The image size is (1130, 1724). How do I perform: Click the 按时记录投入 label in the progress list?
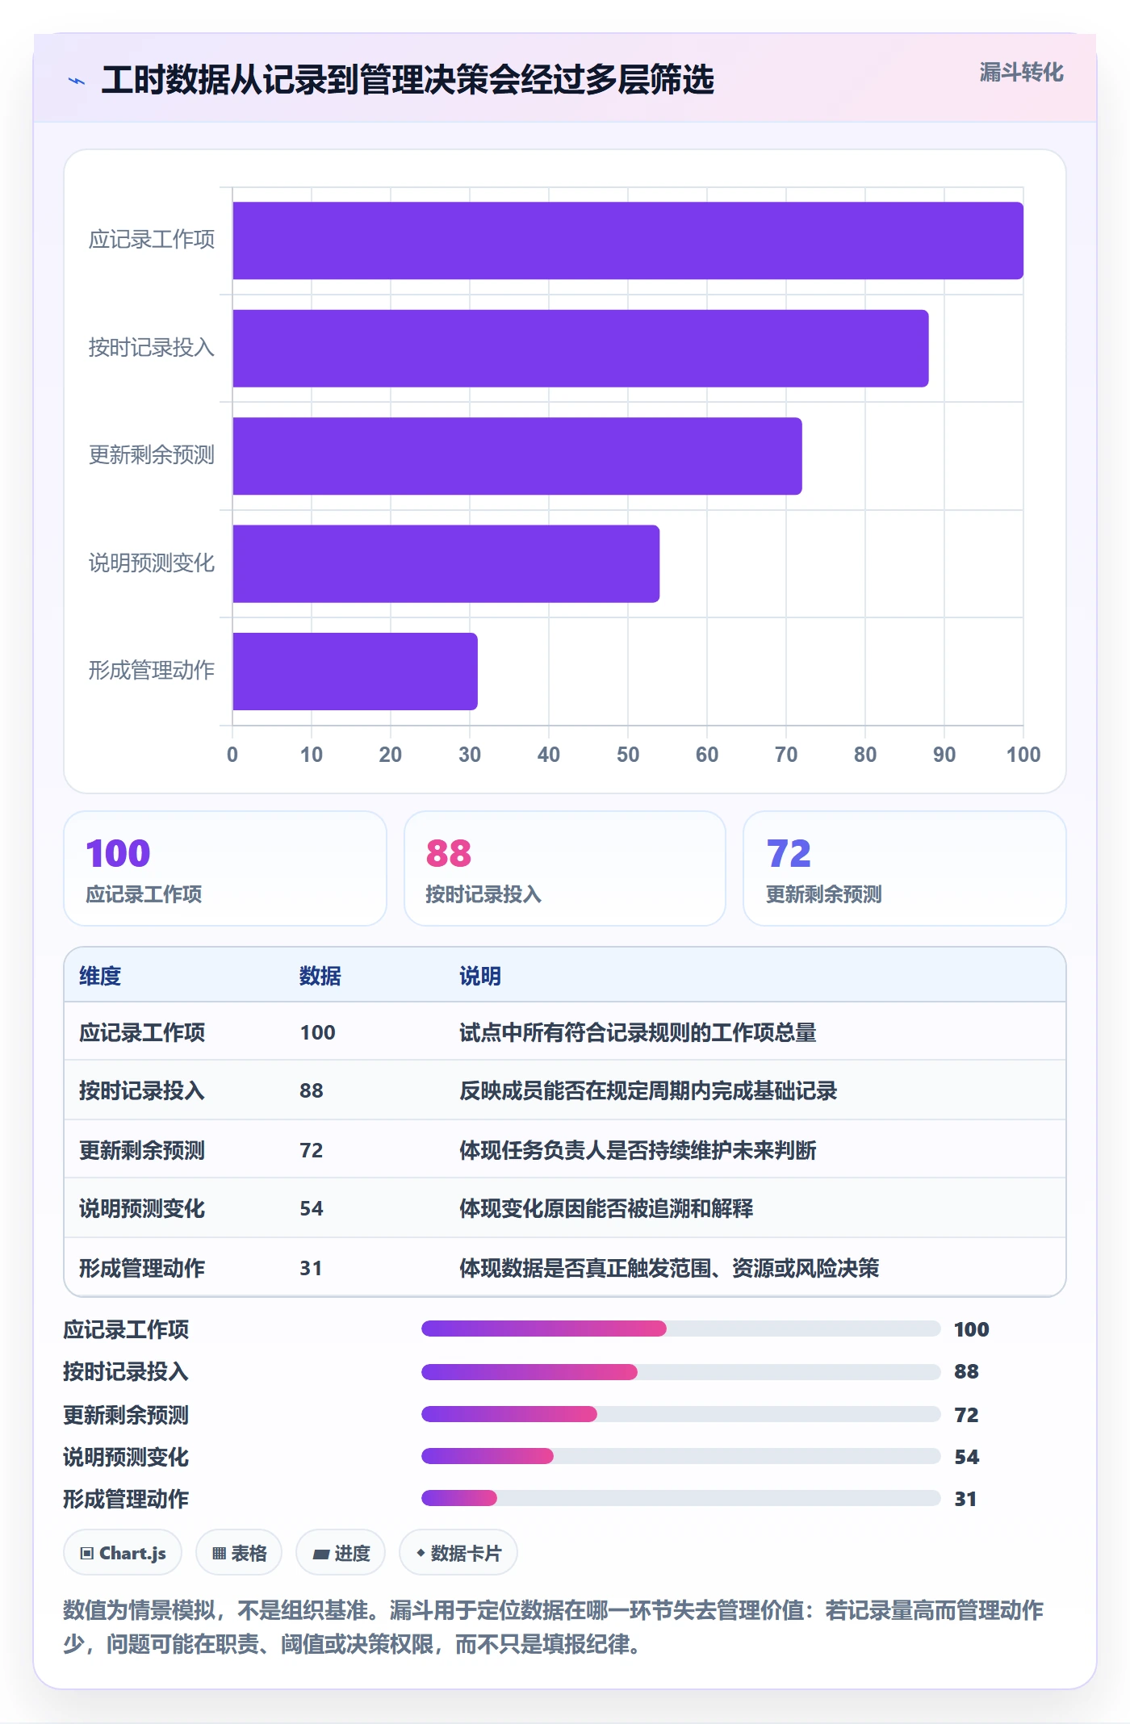click(x=126, y=1371)
